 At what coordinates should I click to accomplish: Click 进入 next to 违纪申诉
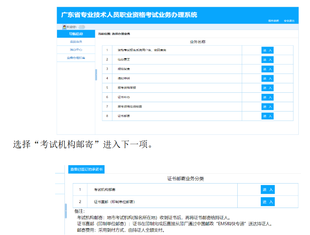[x=268, y=78]
